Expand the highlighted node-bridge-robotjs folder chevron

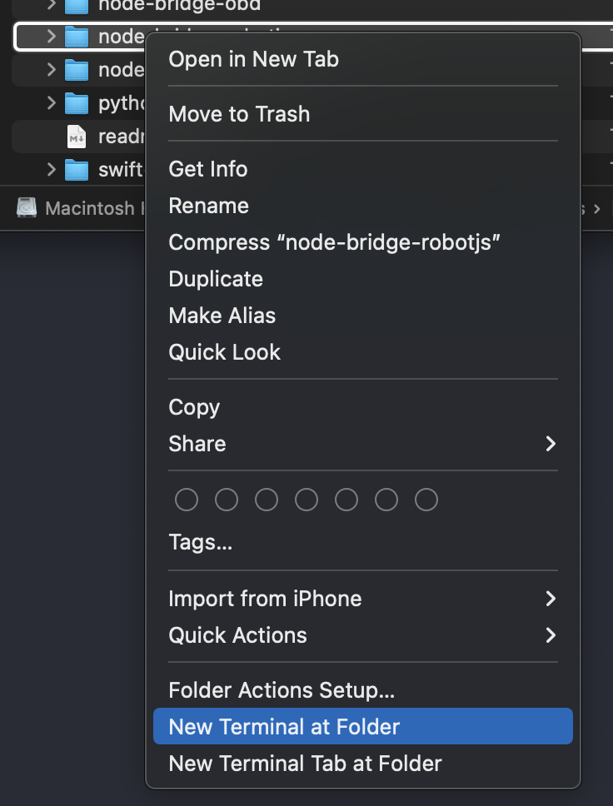pyautogui.click(x=52, y=37)
